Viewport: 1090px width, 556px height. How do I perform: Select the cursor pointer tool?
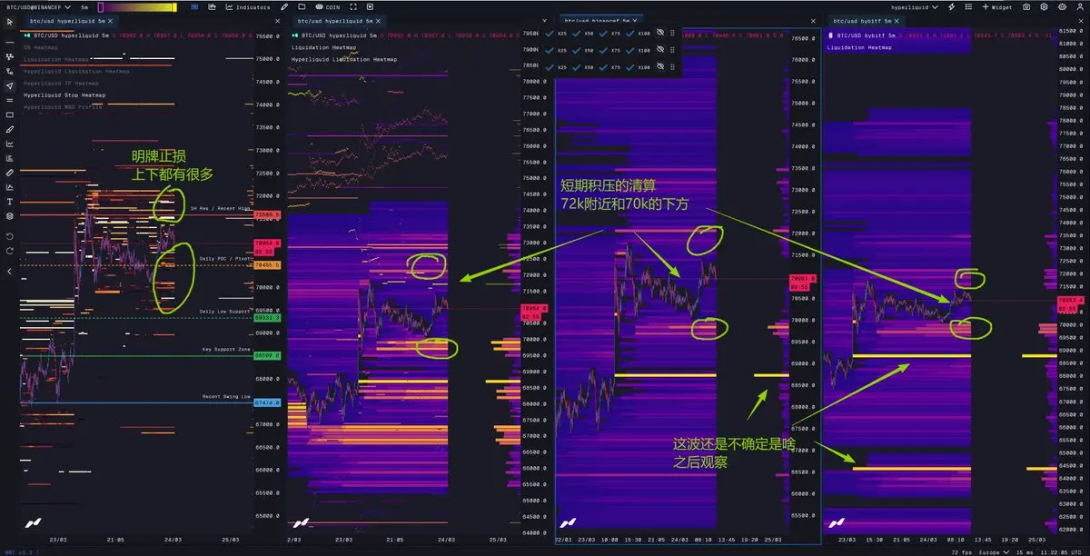tap(10, 22)
